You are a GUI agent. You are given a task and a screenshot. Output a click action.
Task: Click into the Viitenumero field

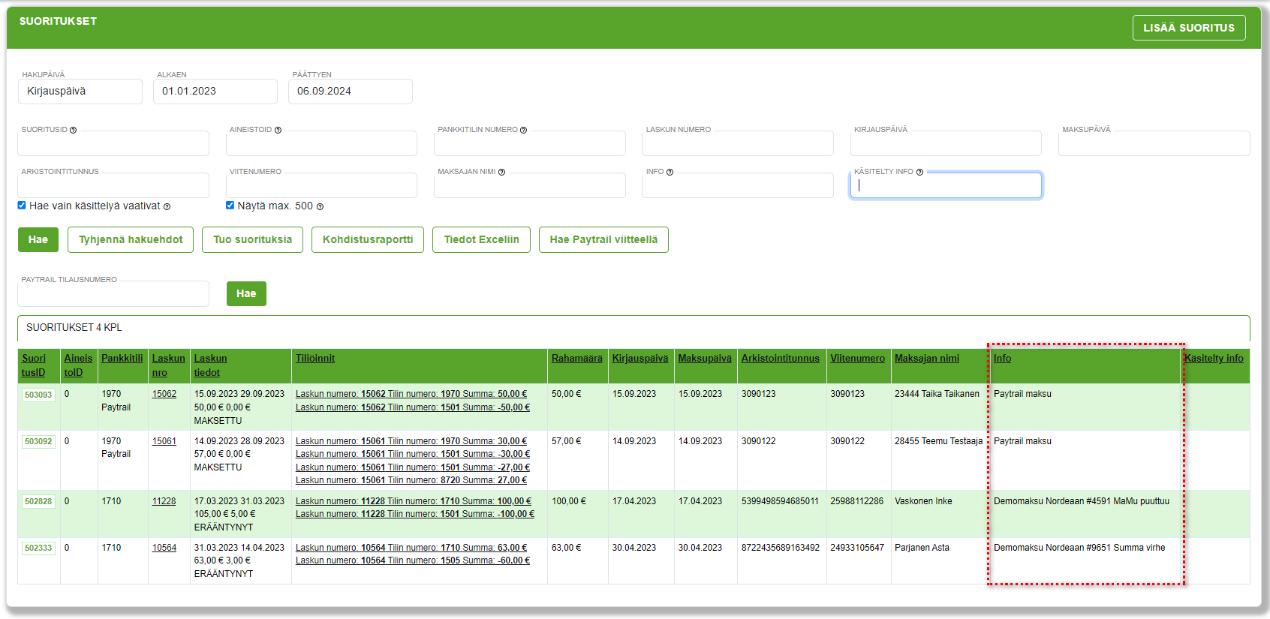coord(321,185)
